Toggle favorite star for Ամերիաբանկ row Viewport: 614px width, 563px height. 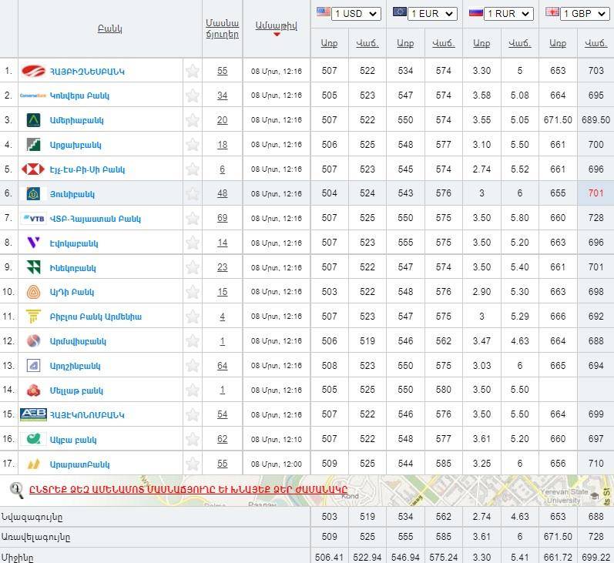click(x=193, y=120)
